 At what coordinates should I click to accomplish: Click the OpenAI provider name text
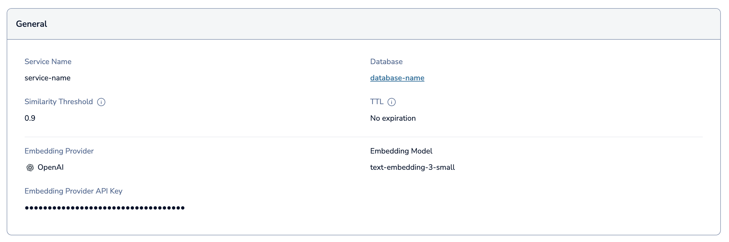51,167
